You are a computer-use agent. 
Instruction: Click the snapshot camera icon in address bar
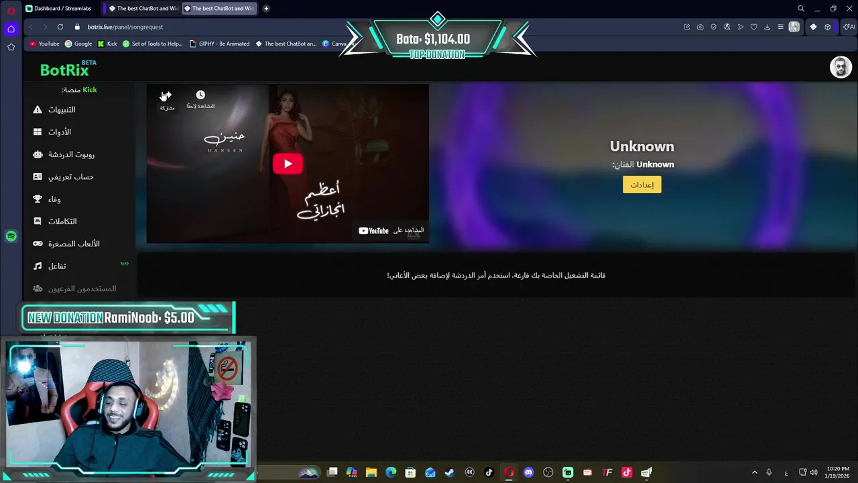[x=700, y=27]
